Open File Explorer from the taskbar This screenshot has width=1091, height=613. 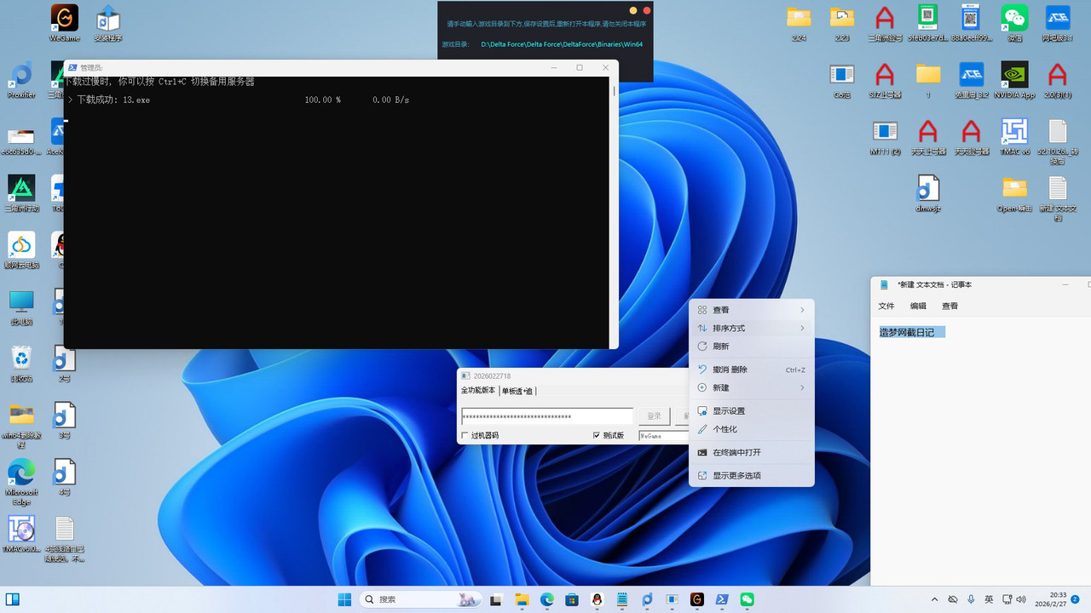coord(521,599)
